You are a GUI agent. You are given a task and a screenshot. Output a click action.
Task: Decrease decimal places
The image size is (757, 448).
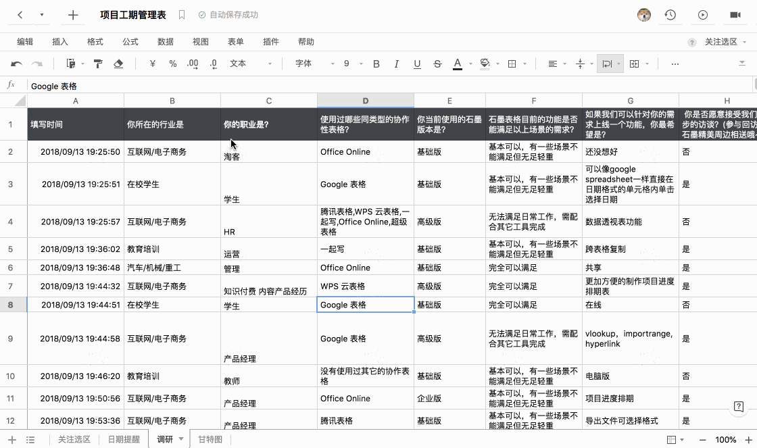(214, 64)
